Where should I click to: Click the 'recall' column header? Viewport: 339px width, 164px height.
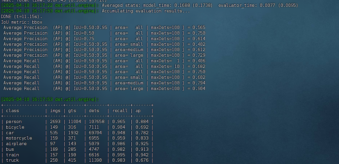[120, 111]
